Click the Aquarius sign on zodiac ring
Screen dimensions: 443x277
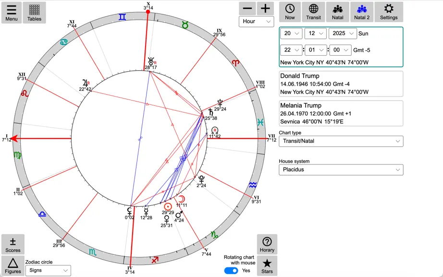253,185
